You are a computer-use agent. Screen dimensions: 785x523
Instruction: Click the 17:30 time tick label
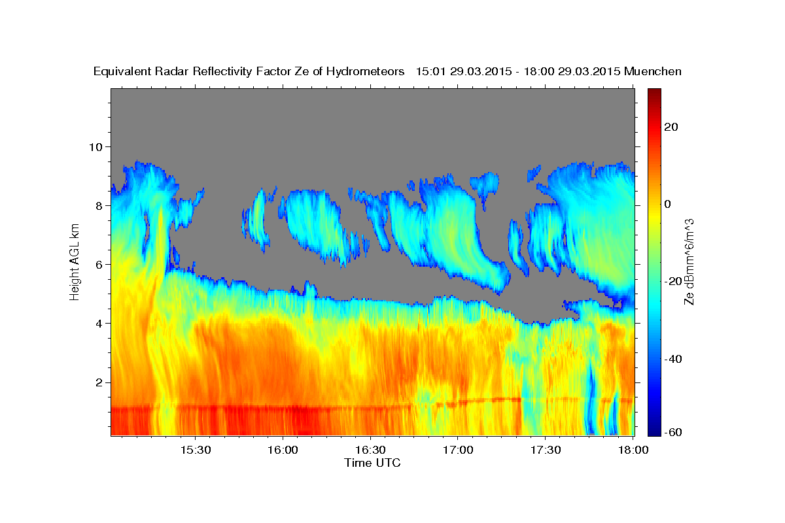click(x=546, y=450)
